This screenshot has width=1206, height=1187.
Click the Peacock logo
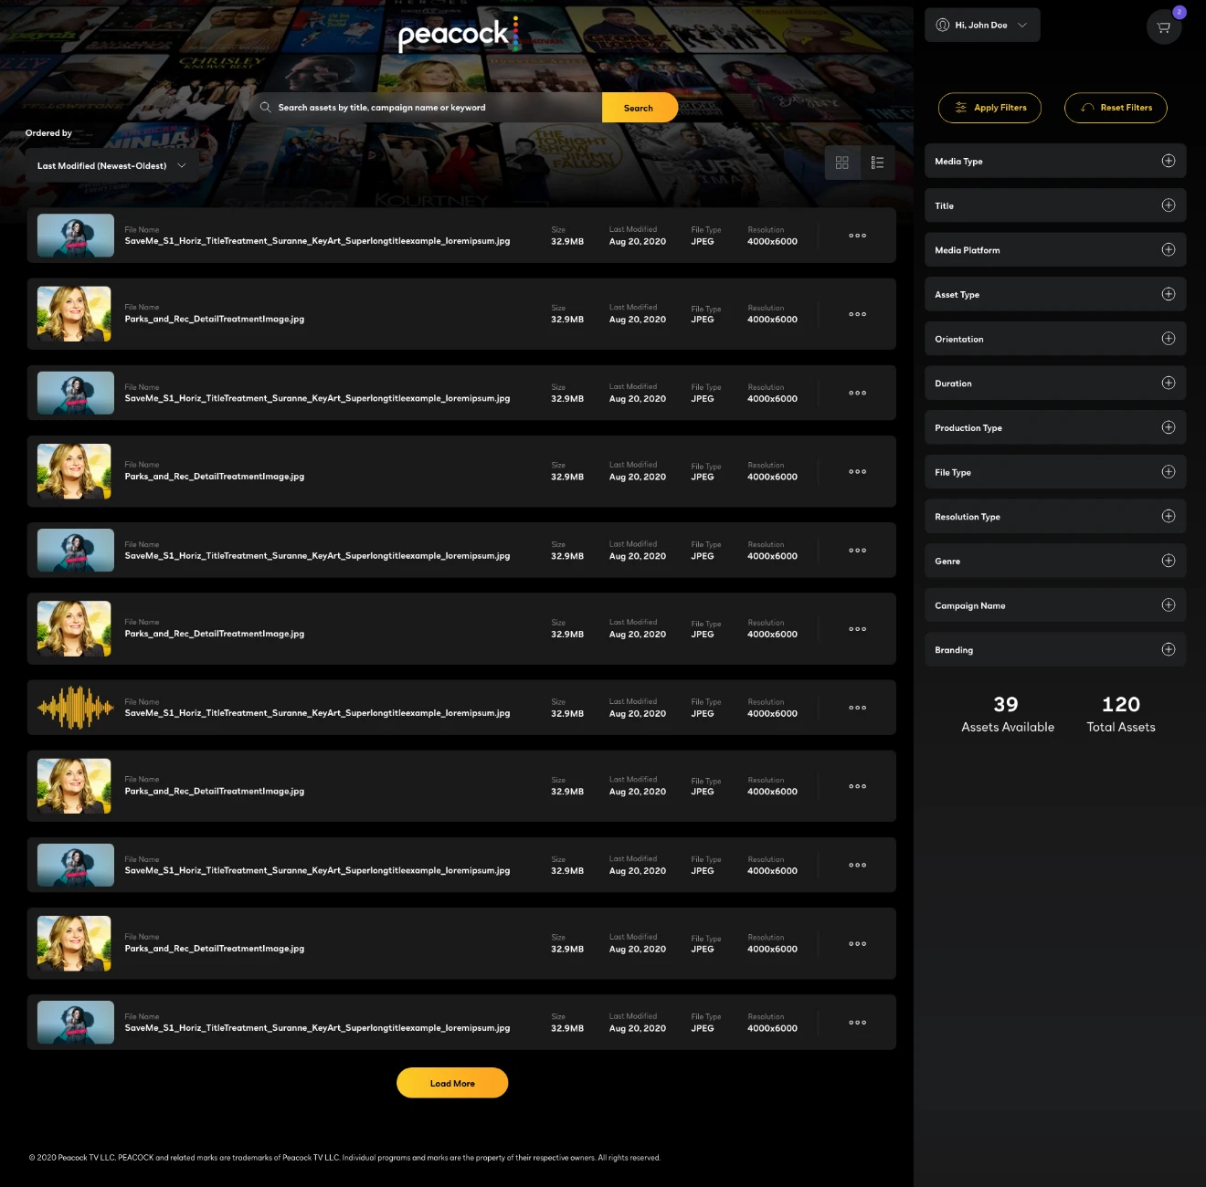point(459,34)
